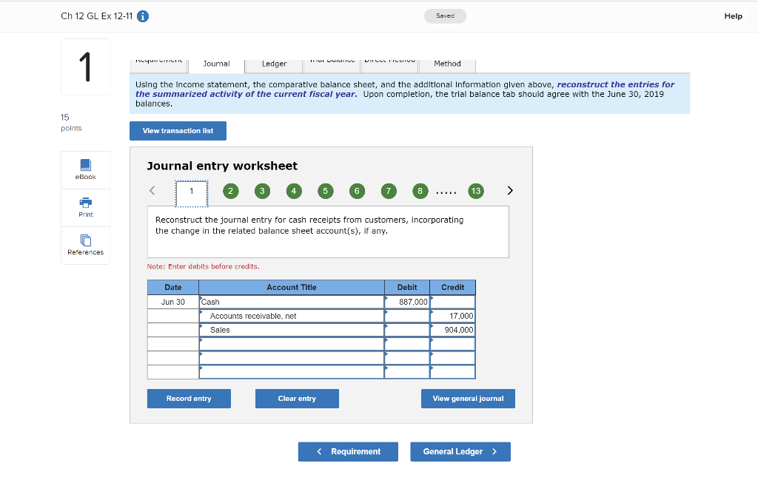Click credit cell showing 17,000
The height and width of the screenshot is (483, 758).
point(452,316)
